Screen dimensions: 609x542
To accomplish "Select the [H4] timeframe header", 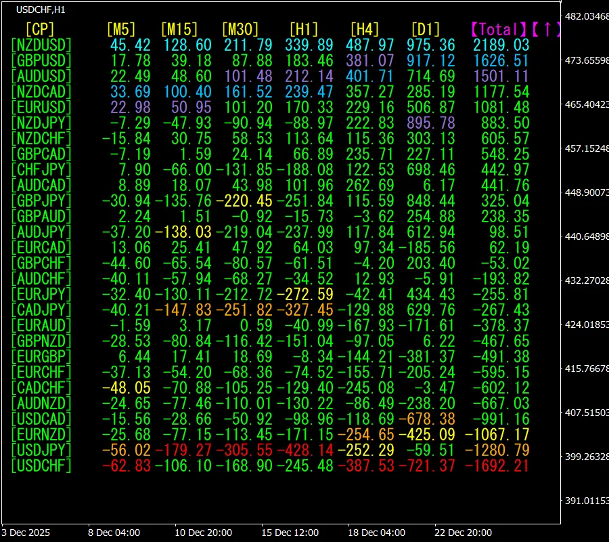I will coord(364,29).
